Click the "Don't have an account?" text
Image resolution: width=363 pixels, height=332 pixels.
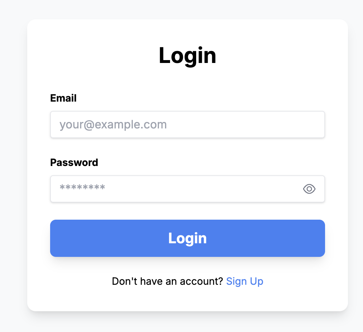click(168, 281)
